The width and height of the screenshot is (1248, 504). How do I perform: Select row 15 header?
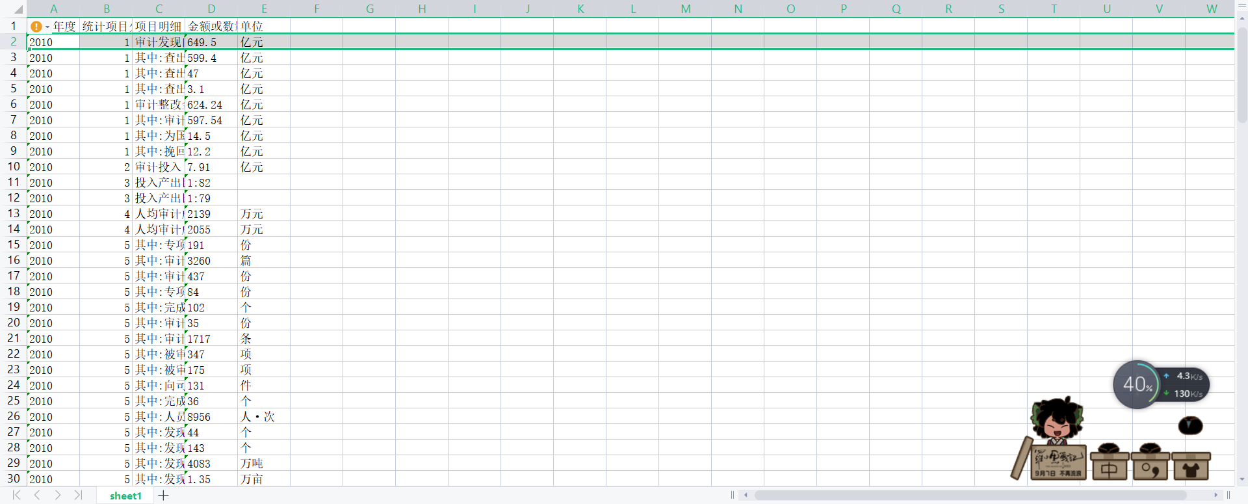pyautogui.click(x=13, y=245)
